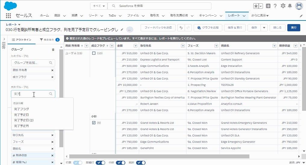Switch to the 検索条件 tab
Screen dimensions: 306x165
50,40
